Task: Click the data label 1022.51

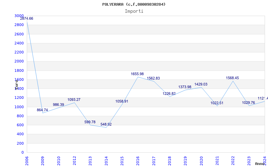Action: point(217,103)
